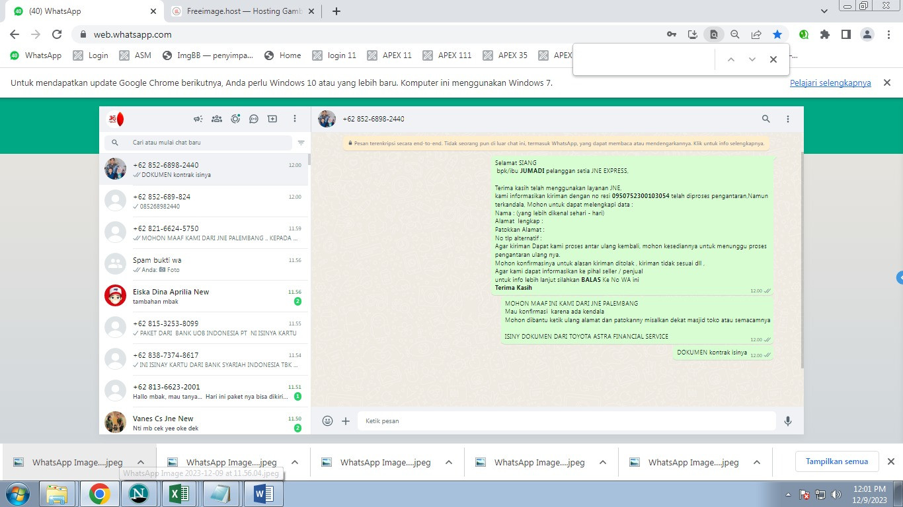Open the Login bookmark
Screen dimensions: 903x507
click(91, 55)
